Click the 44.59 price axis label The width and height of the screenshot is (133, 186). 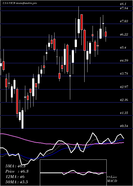[x=124, y=61]
